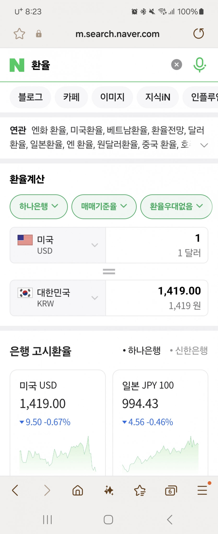
Task: Open the 매매기준율 rate type dropdown
Action: click(104, 206)
